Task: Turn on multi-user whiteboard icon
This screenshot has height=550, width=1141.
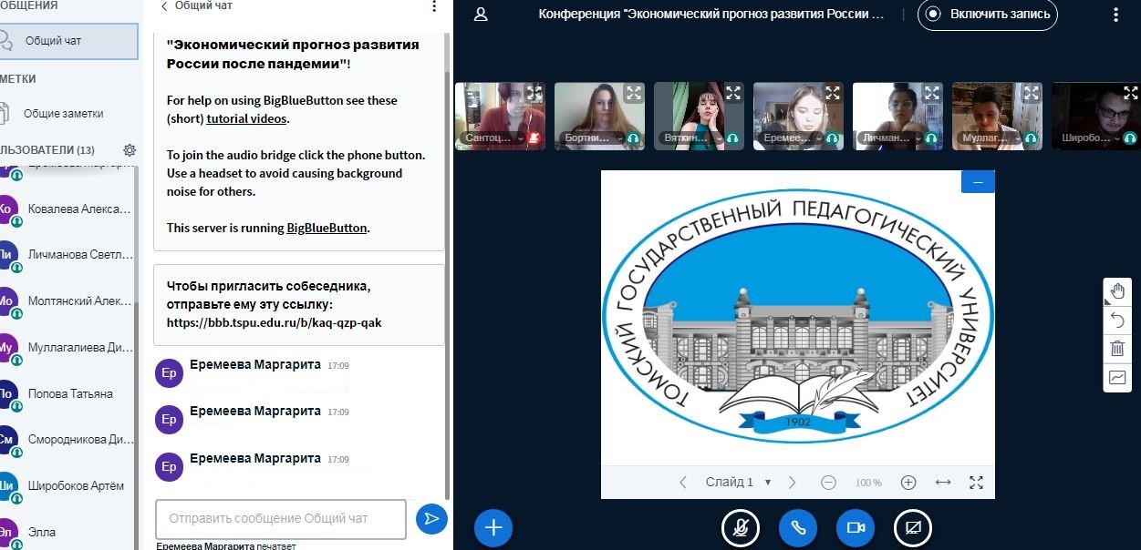Action: click(x=1117, y=377)
